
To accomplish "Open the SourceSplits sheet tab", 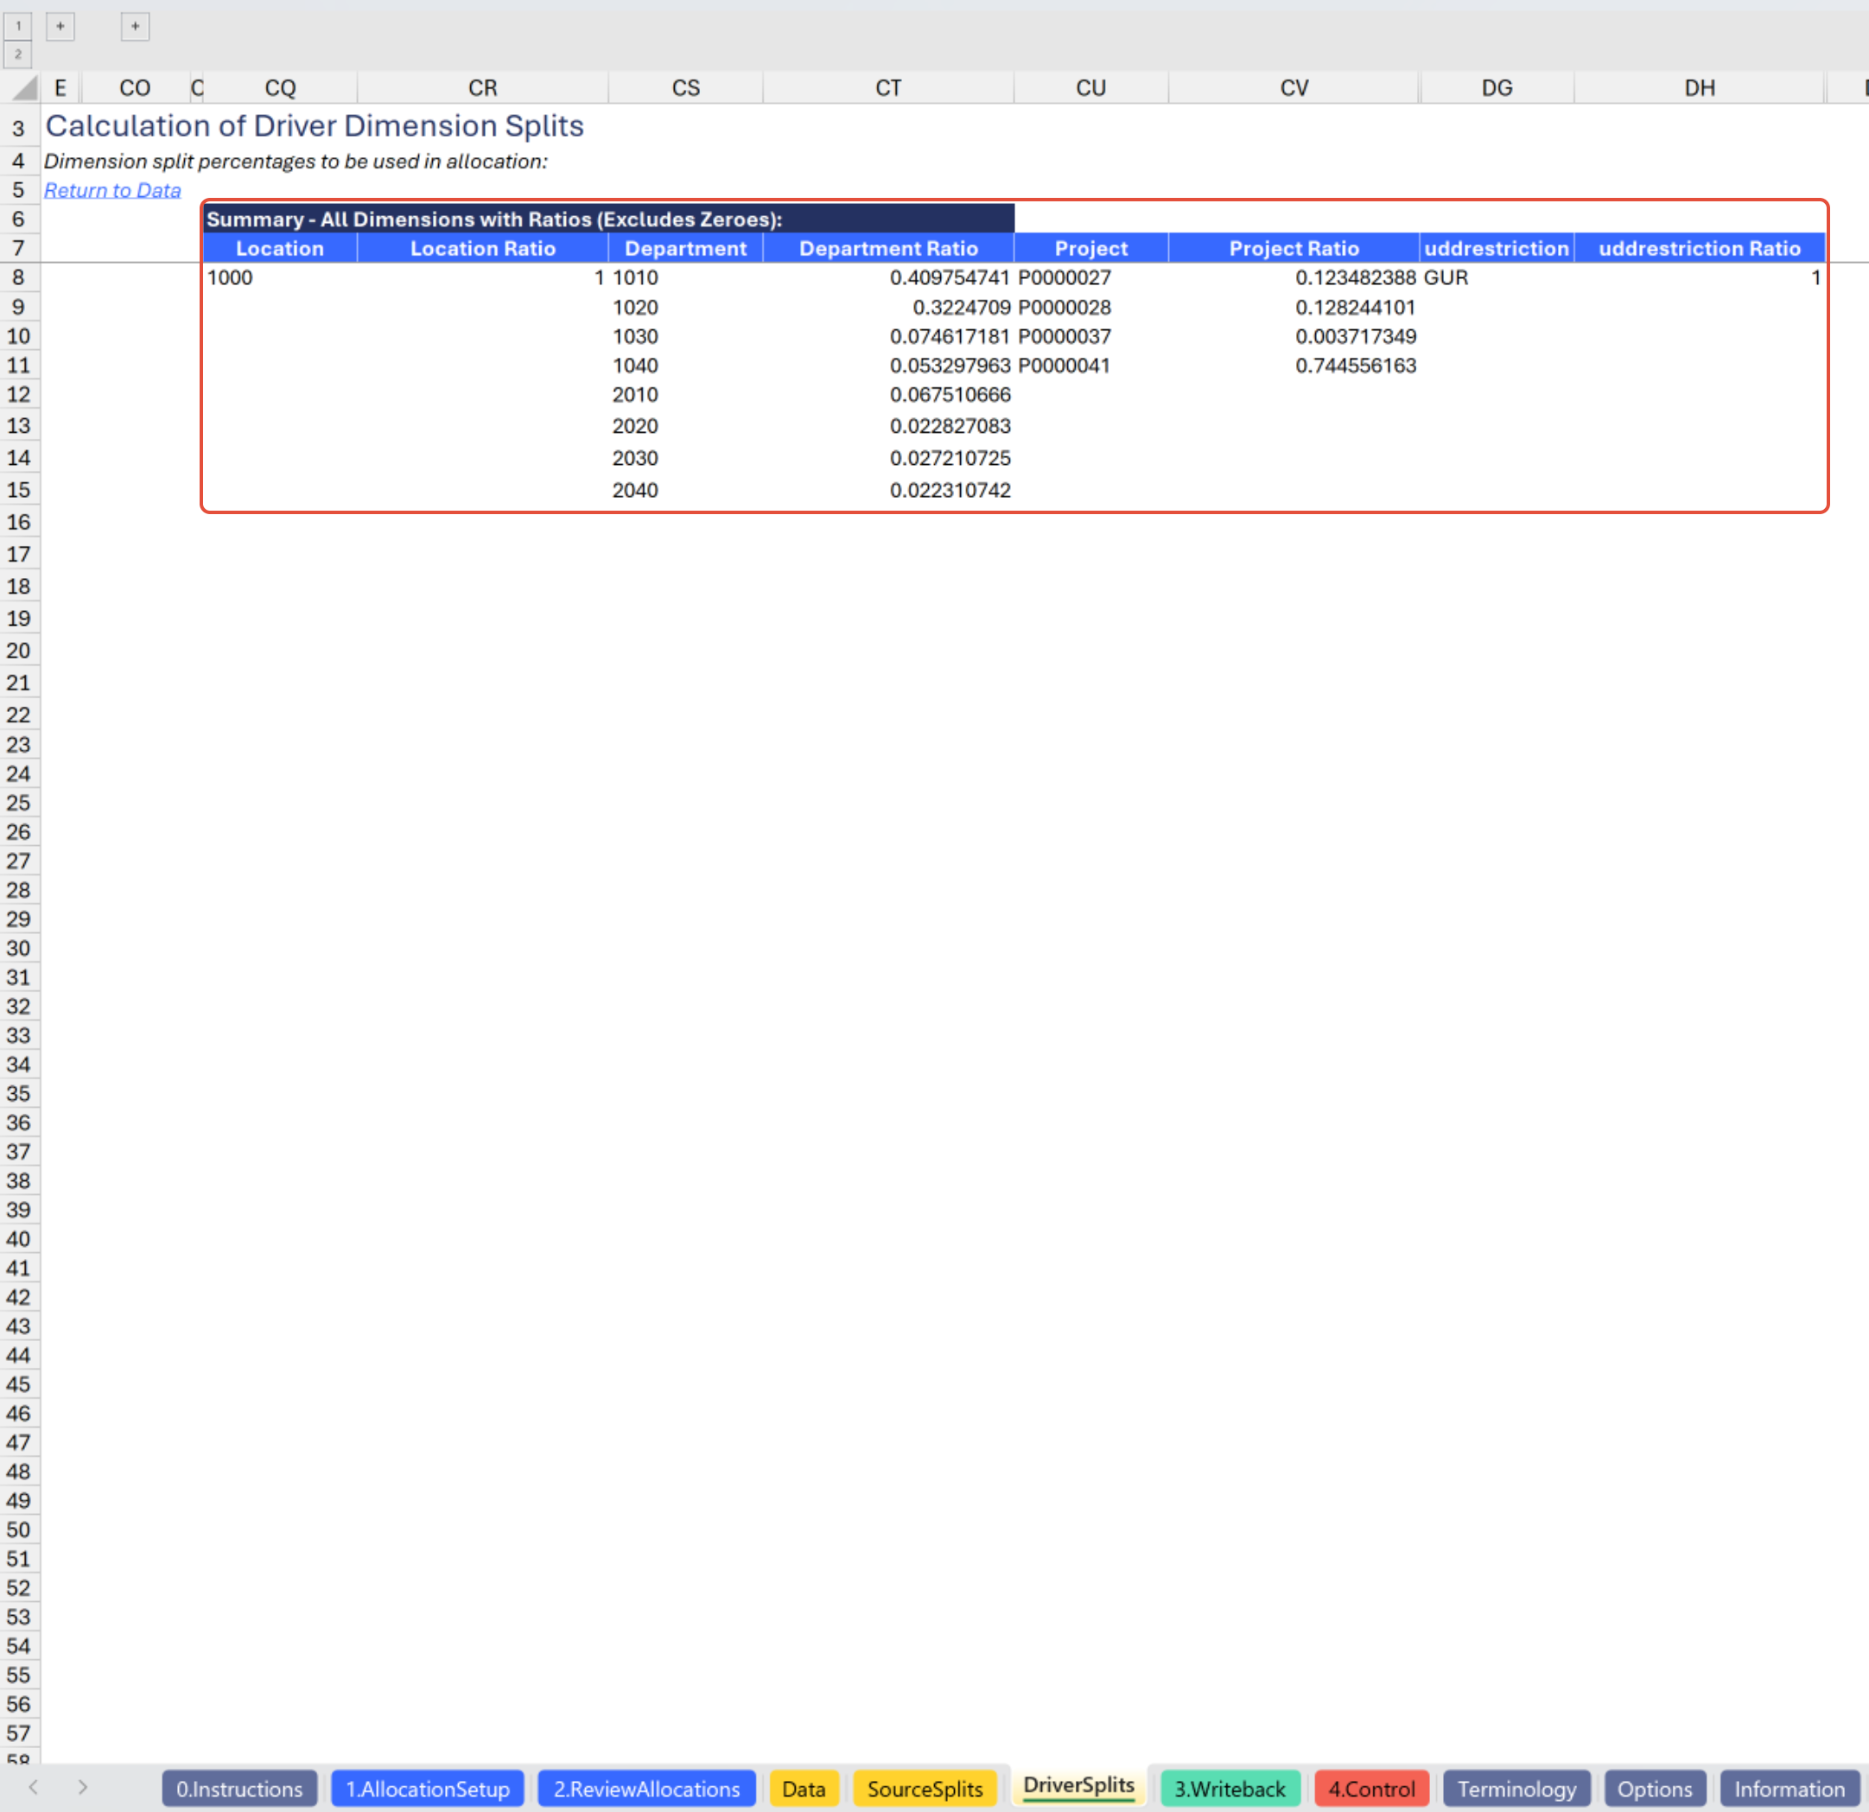I will (924, 1788).
